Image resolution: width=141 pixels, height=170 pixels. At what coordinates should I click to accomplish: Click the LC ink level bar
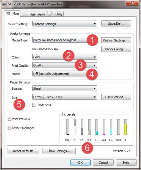111,127
